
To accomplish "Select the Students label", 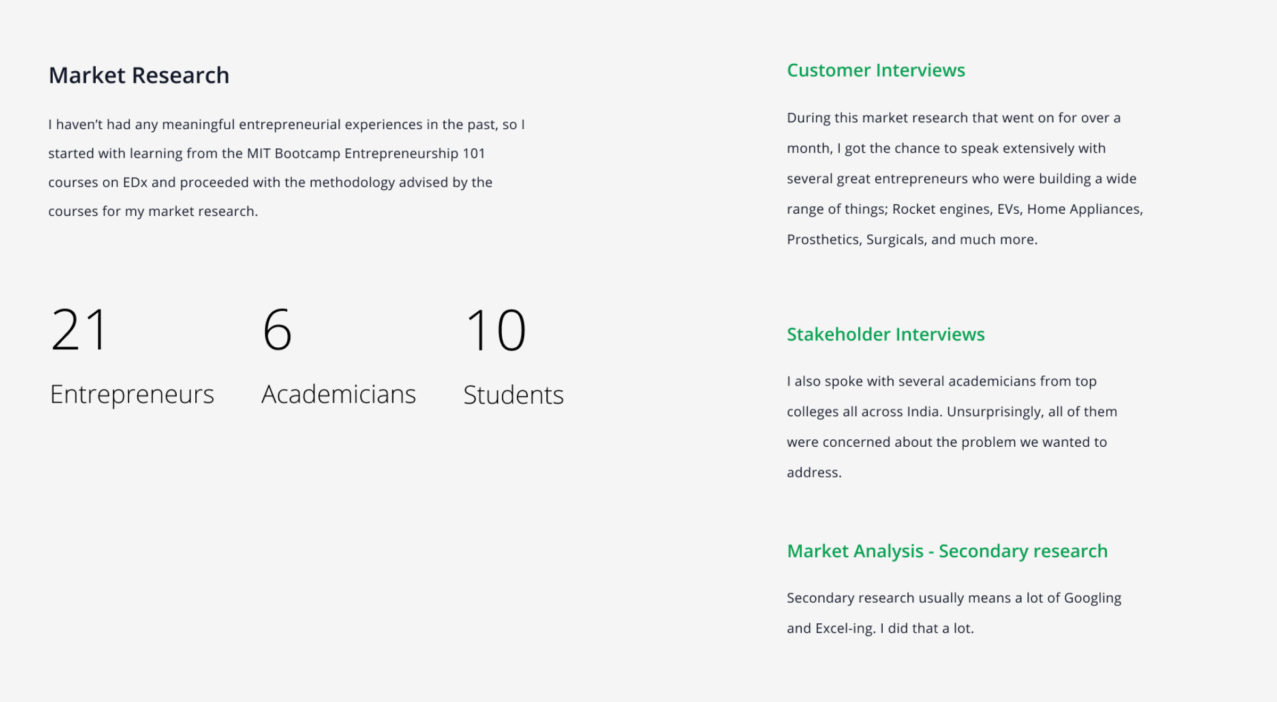I will pyautogui.click(x=513, y=395).
